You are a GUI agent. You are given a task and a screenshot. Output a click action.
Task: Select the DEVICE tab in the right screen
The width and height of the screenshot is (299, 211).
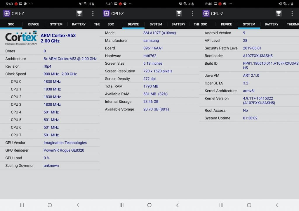click(226, 24)
